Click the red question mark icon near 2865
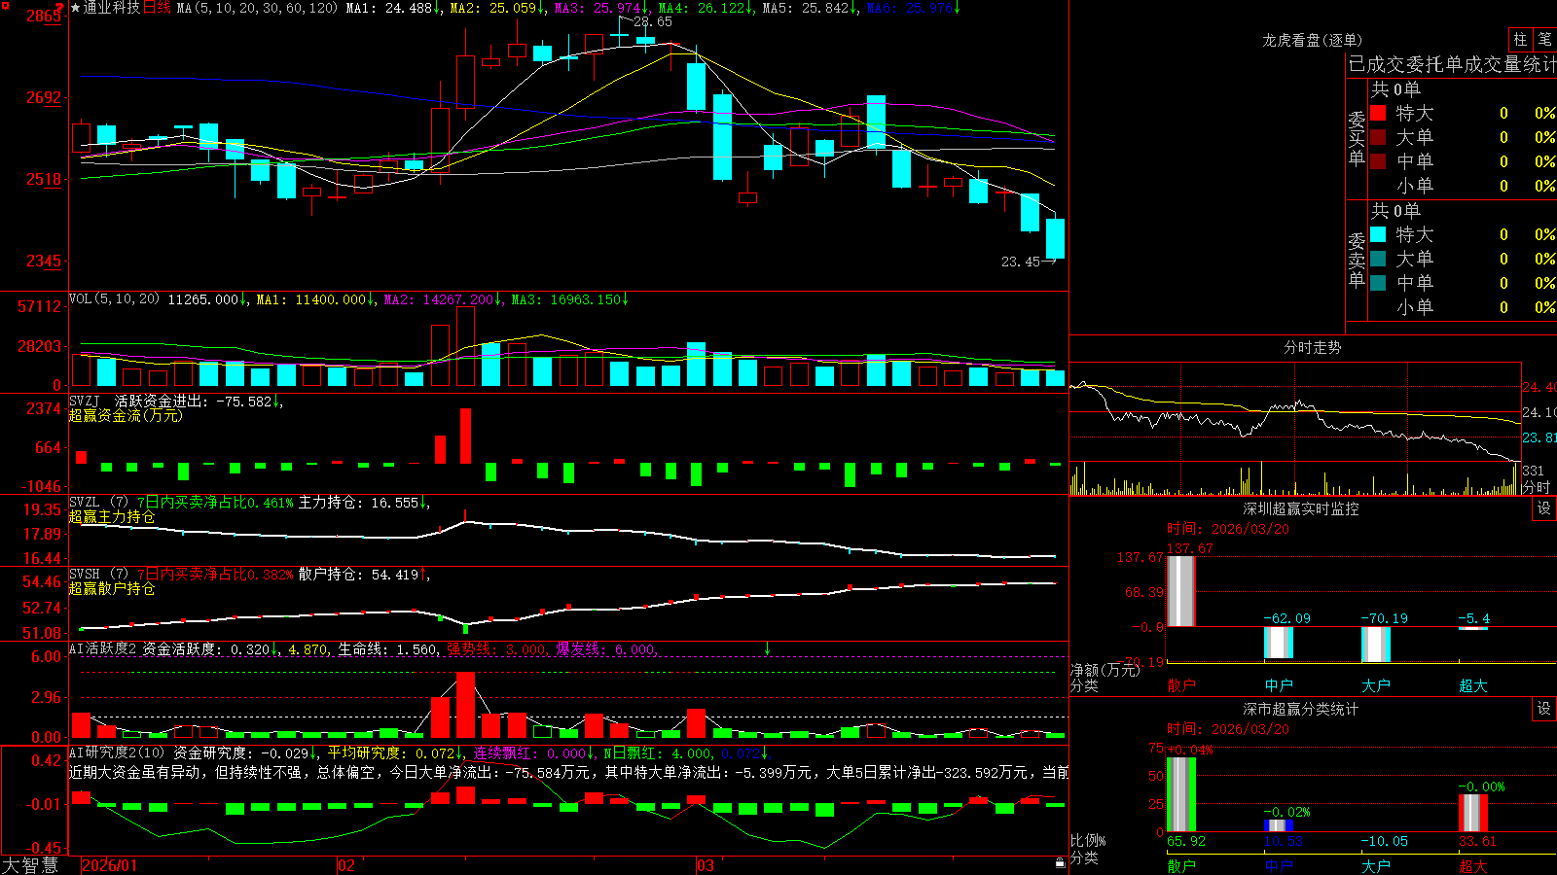The height and width of the screenshot is (875, 1557). coord(59,7)
